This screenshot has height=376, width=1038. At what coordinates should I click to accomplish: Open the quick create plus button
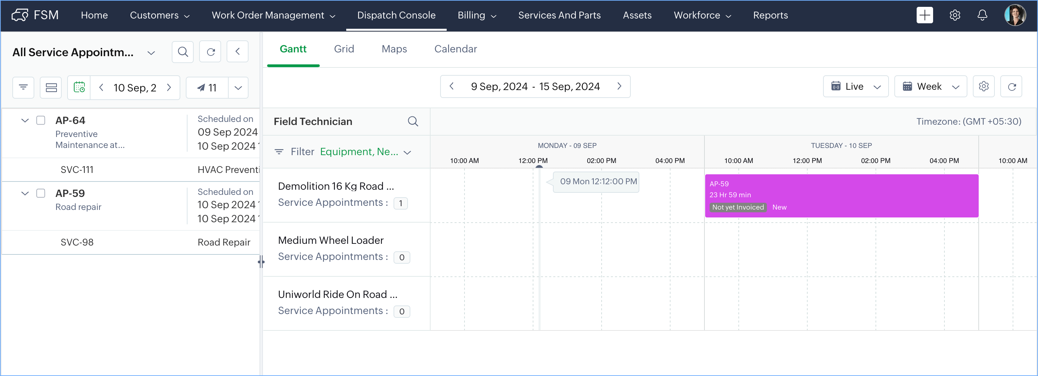coord(925,15)
